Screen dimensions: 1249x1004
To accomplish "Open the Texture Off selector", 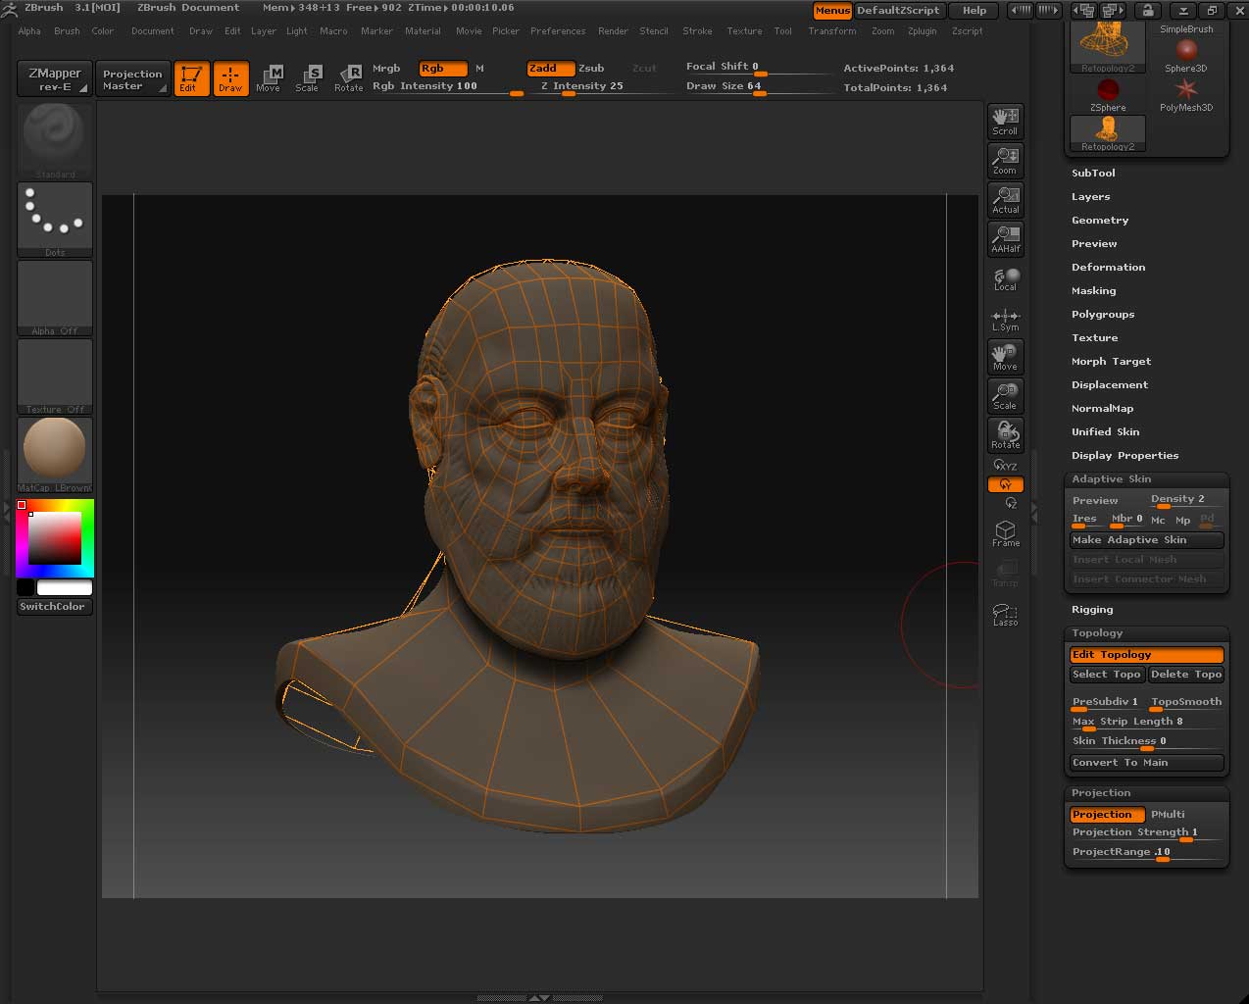I will click(55, 376).
